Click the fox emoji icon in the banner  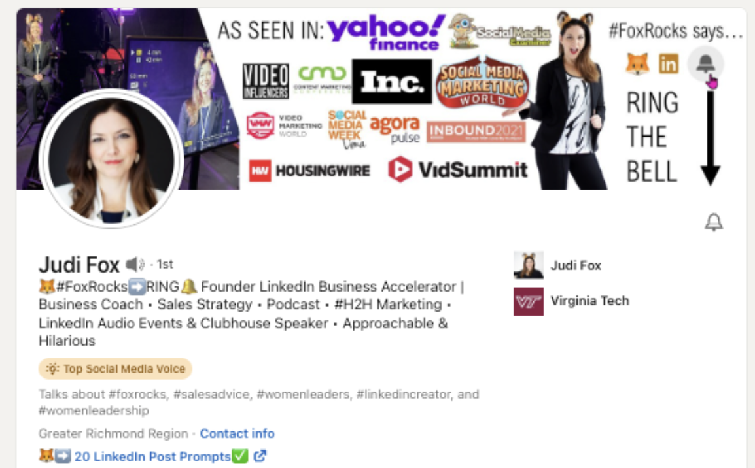pos(637,63)
